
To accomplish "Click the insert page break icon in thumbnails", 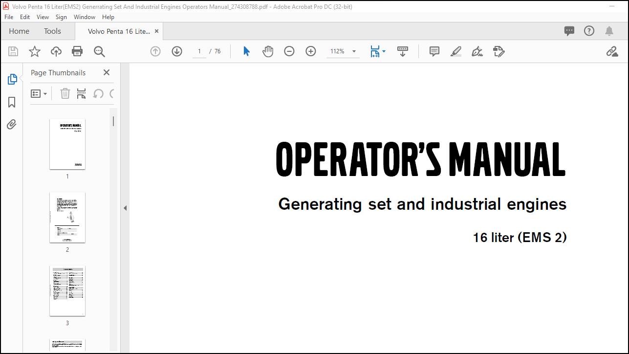I will coord(82,93).
